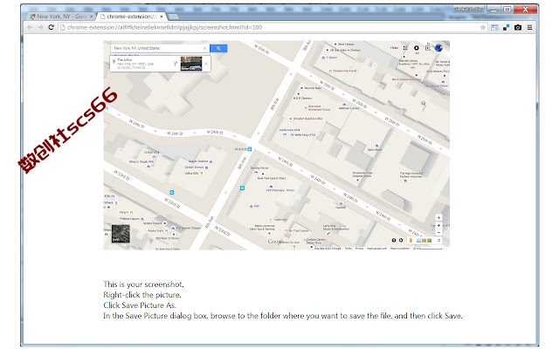The image size is (559, 349).
Task: Click the line starting "In the Save Picture dialog box"
Action: coord(283,316)
